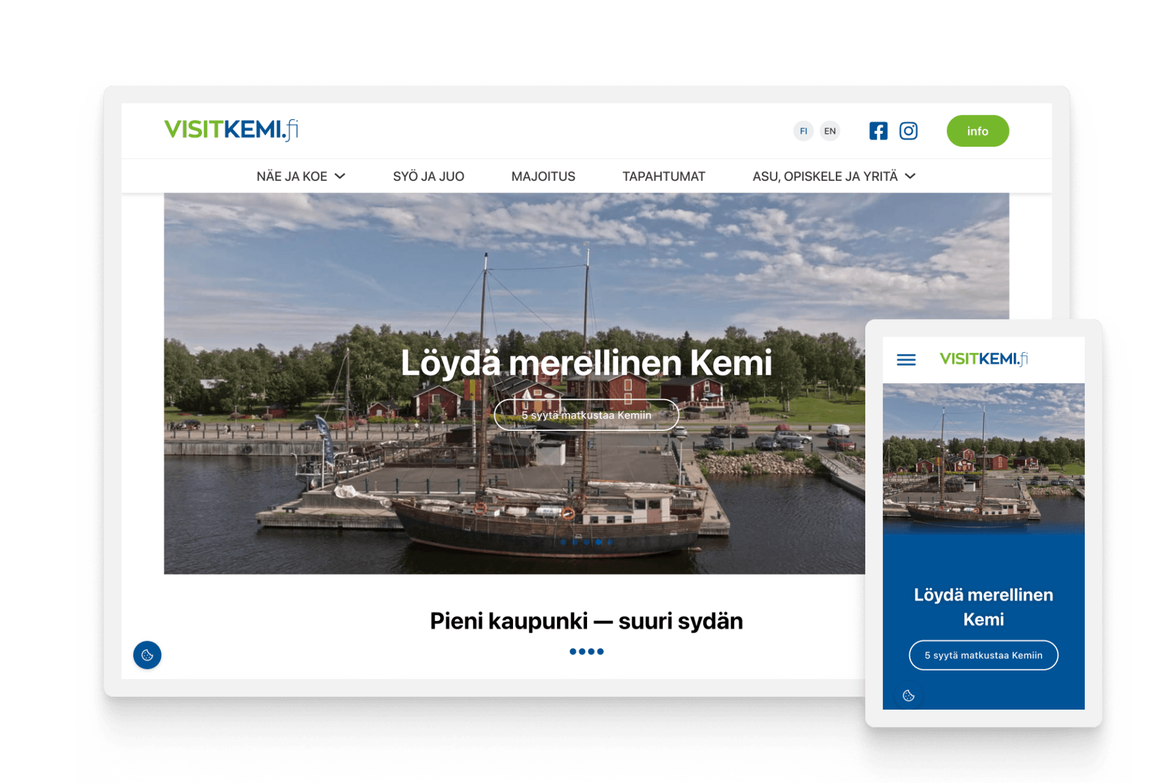Click the mobile VISITKEMI.fi logo
1174x783 pixels.
click(983, 359)
